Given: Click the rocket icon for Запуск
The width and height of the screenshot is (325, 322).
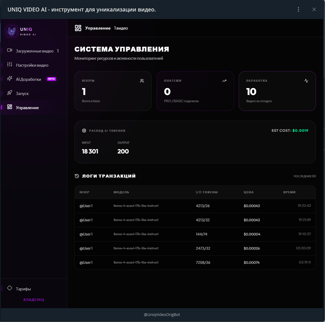Looking at the screenshot, I should tap(10, 93).
